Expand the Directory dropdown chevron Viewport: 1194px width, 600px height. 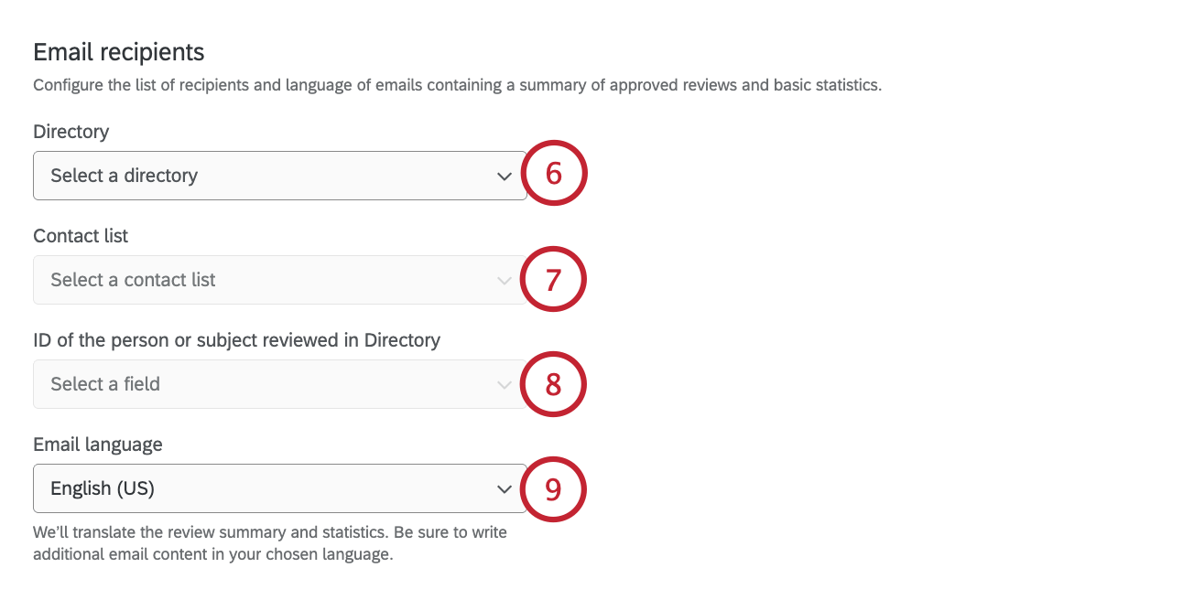504,177
